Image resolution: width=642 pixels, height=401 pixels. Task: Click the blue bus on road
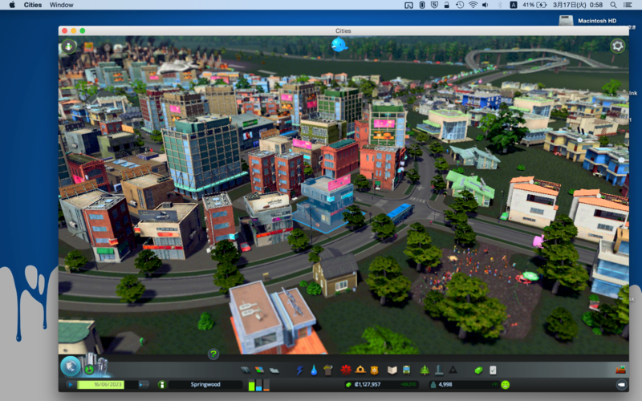[x=400, y=213]
